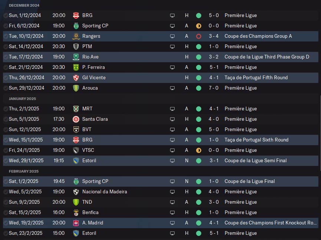This screenshot has height=240, width=321.
Task: Click the TV icon on the Santa Clara row
Action: (x=172, y=119)
